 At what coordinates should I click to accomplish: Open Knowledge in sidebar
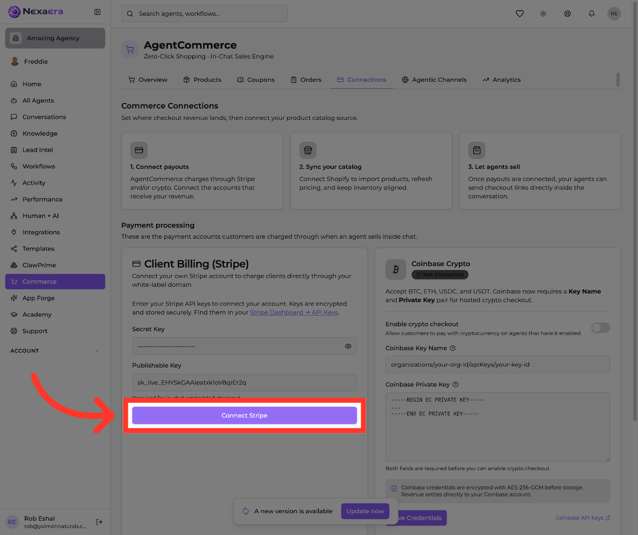tap(55, 133)
